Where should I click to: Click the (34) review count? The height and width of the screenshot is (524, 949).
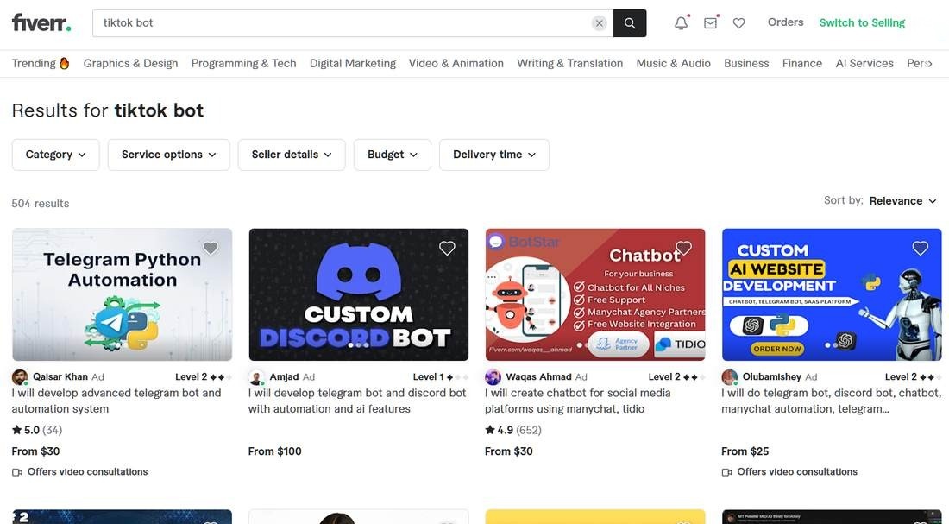[52, 430]
